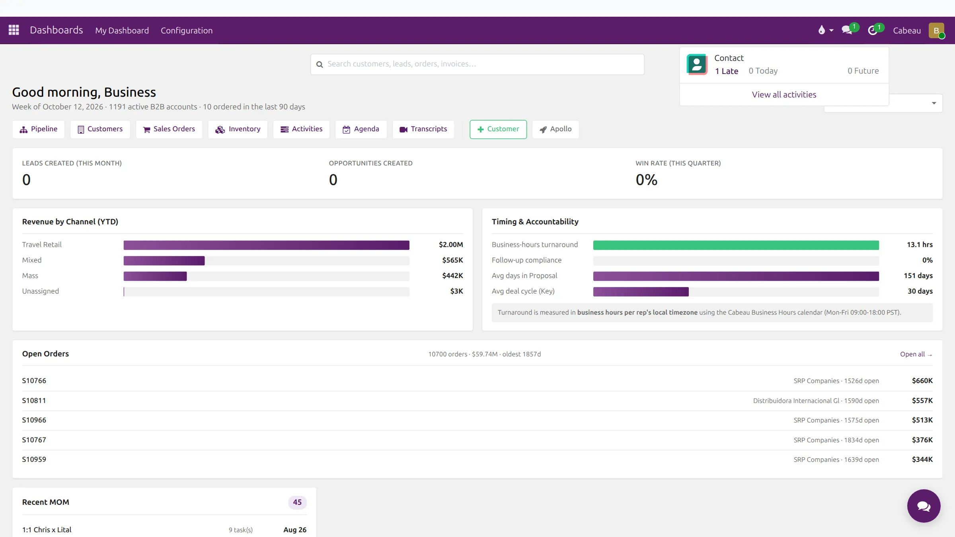Open order S10767
The image size is (955, 537).
point(477,440)
